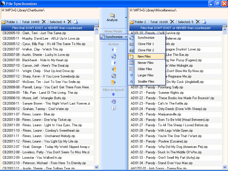
Task: Open the dropdown arrow beside Analyze
Action: point(126,18)
